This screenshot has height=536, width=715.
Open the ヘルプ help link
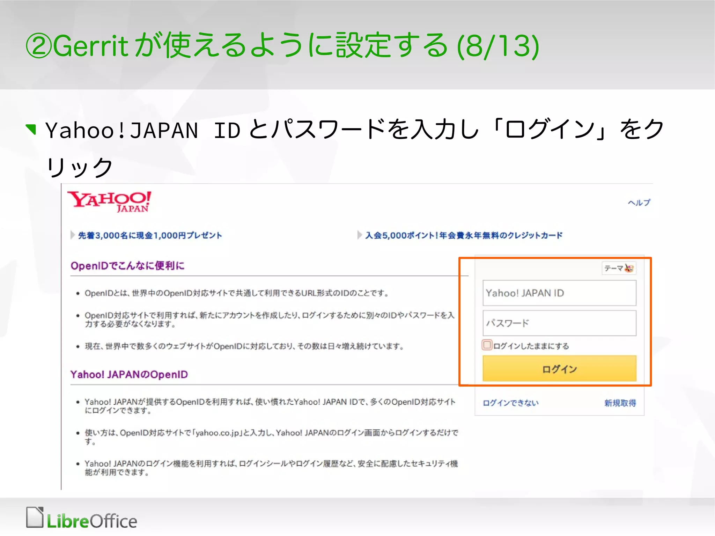coord(639,203)
